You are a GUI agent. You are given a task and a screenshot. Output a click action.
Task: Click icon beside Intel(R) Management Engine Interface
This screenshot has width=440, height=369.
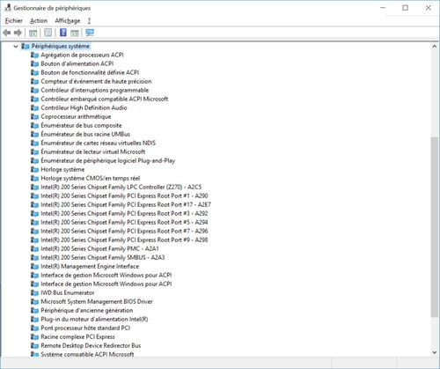click(x=35, y=267)
